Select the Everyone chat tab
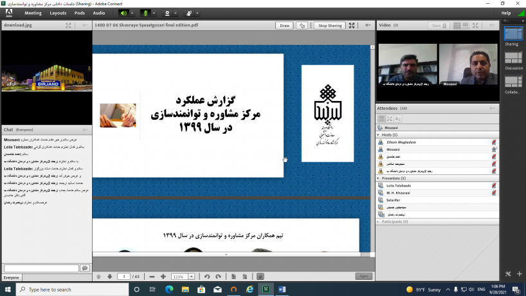Screen dimensions: 526x296 (12, 277)
